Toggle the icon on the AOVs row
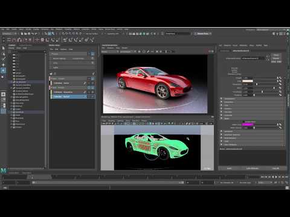This screenshot has width=290, height=217. click(x=92, y=63)
